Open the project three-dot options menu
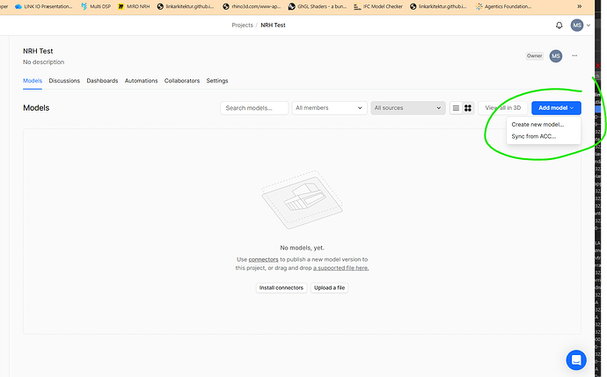This screenshot has width=607, height=377. click(574, 55)
